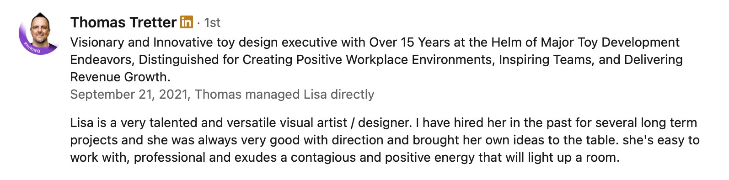Click the final line starting work with

coord(345,158)
